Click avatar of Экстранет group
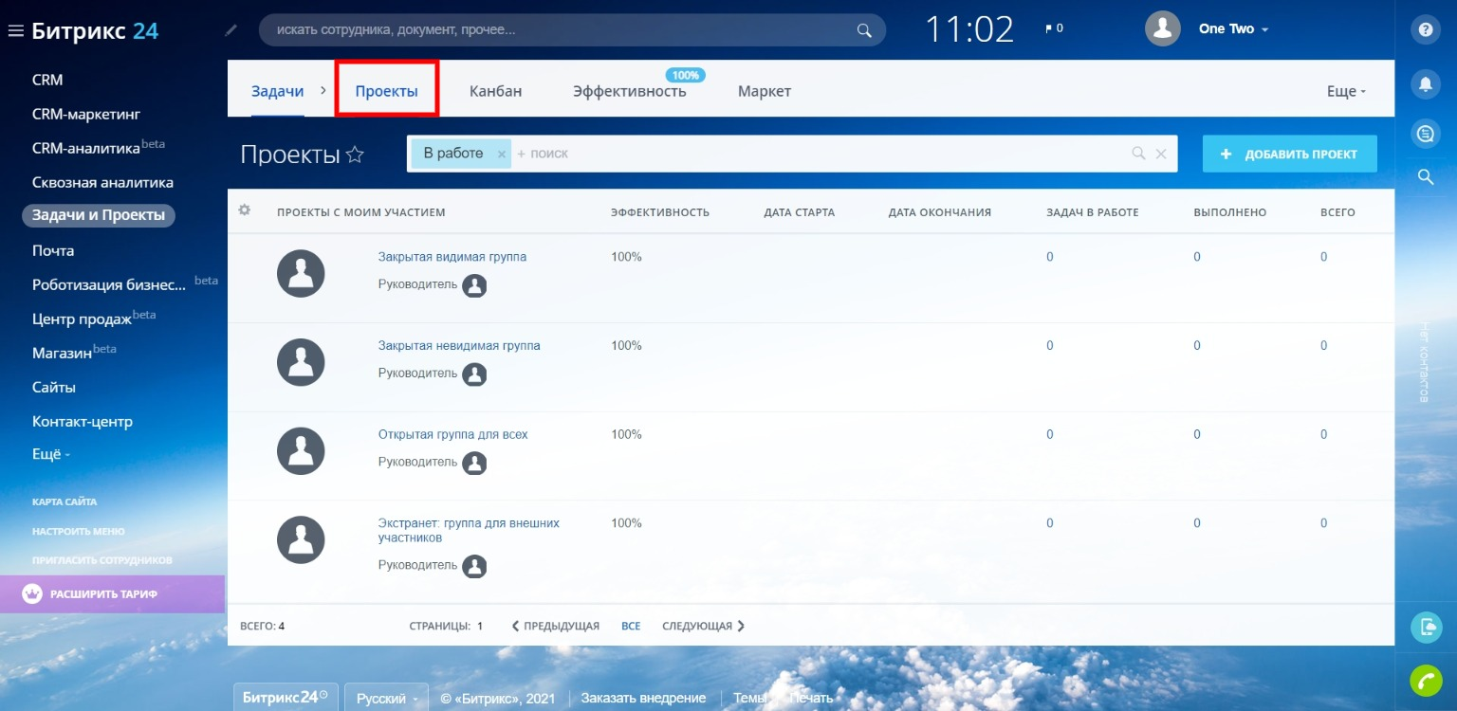The width and height of the screenshot is (1457, 711). pos(301,540)
